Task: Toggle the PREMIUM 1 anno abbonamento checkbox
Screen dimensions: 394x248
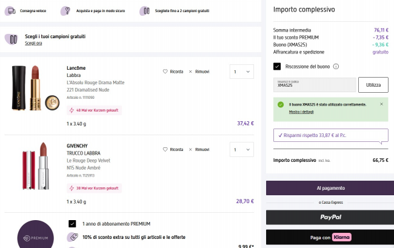Action: coord(72,224)
